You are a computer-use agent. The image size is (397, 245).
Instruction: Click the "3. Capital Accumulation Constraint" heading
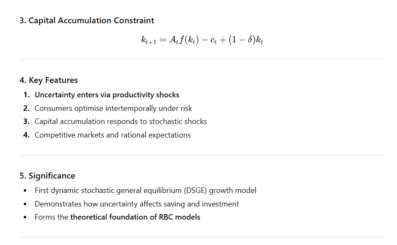click(87, 20)
